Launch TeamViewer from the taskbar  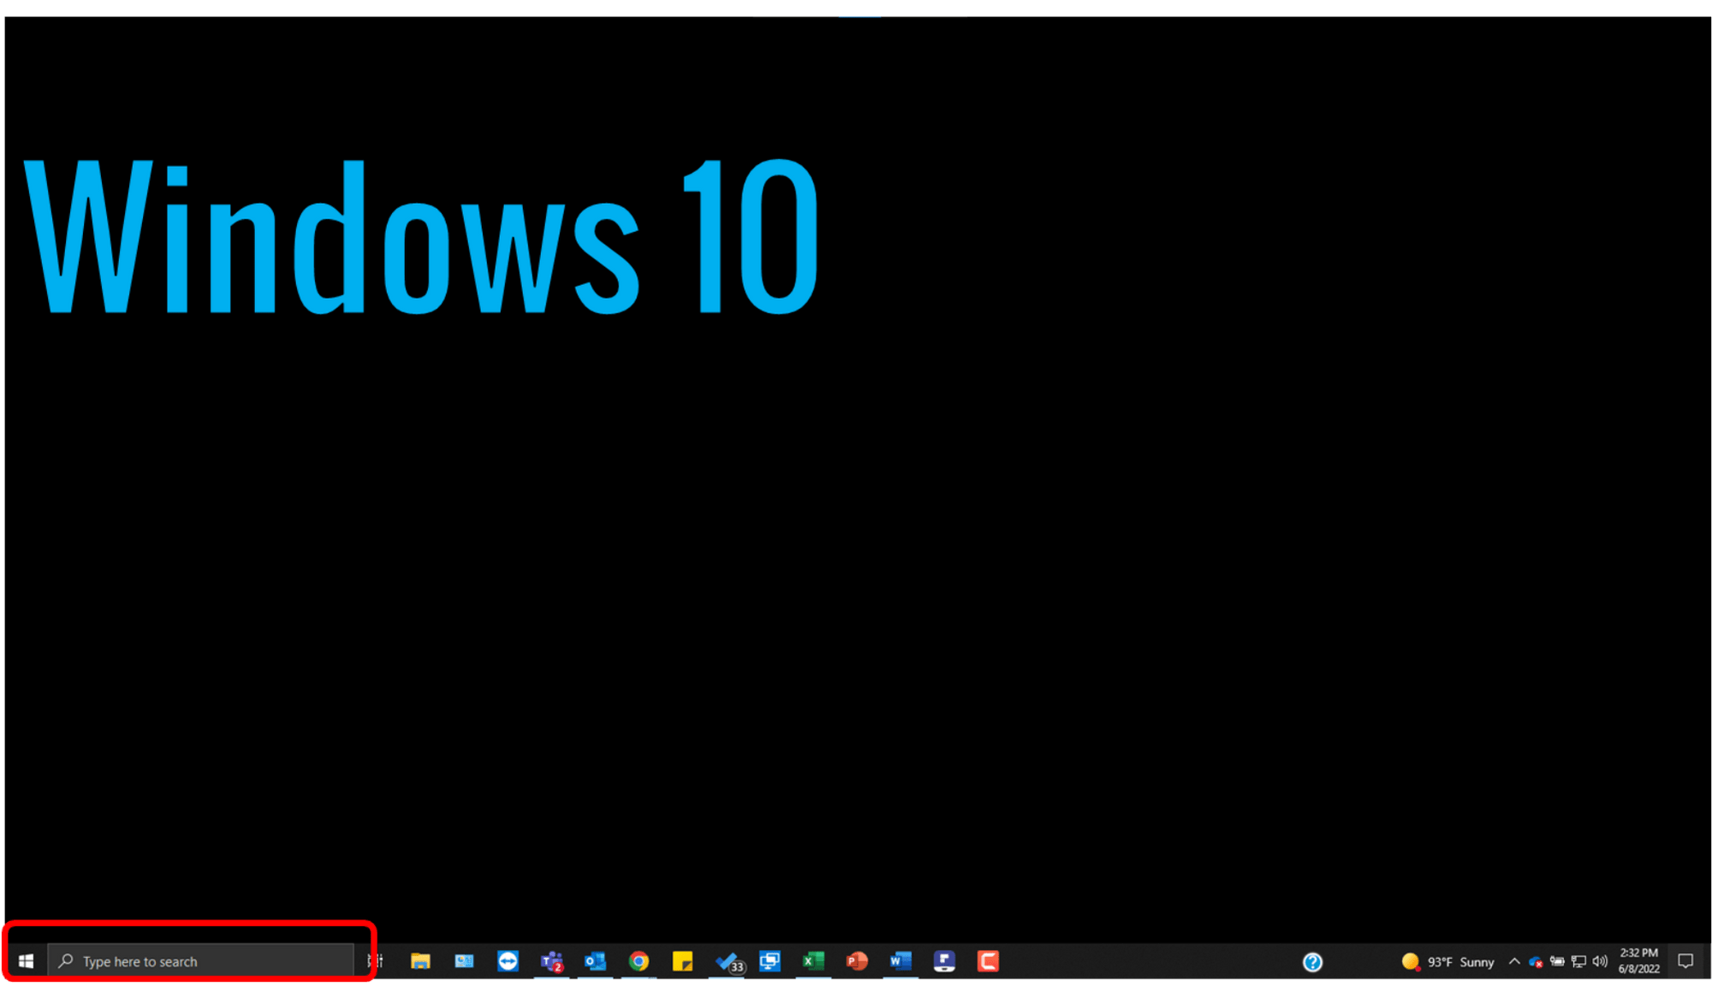508,961
